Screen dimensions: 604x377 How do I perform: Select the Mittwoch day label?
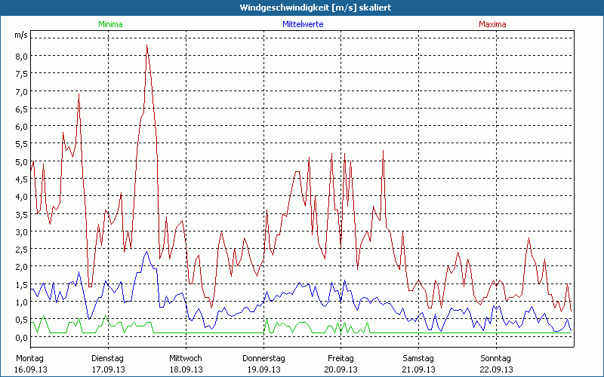click(x=186, y=358)
